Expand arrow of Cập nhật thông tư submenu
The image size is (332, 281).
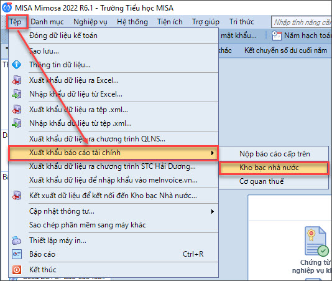point(213,211)
